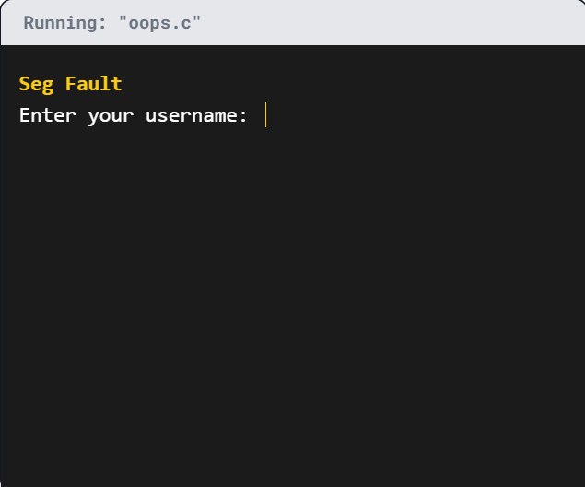Click the word "Fault" in yellow output
Viewport: 585px width, 487px height.
coord(93,84)
